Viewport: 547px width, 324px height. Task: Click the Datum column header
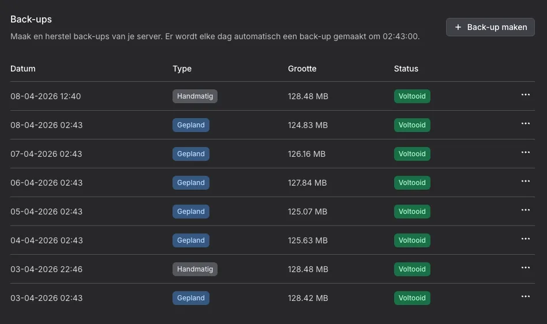[x=23, y=69]
